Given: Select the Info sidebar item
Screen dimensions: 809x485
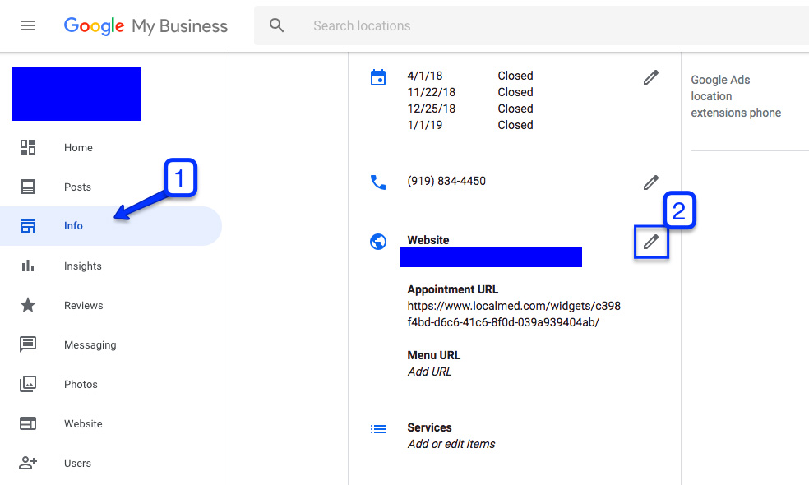Looking at the screenshot, I should [x=74, y=226].
